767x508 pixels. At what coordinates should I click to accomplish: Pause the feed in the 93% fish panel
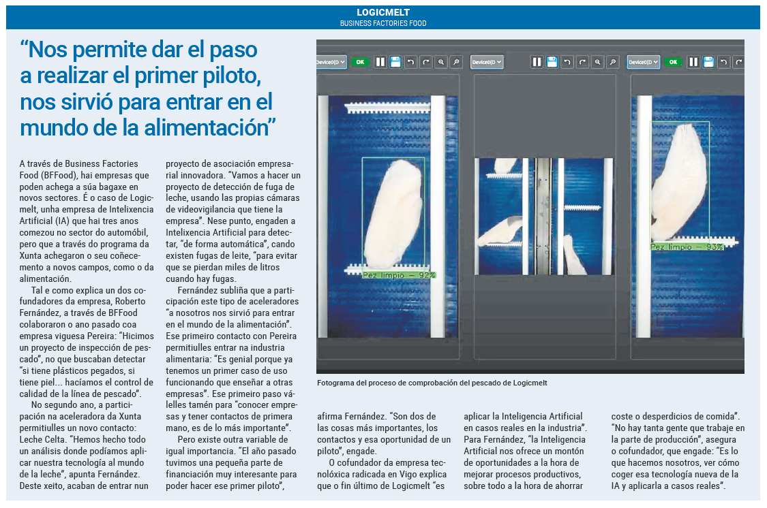coord(693,62)
